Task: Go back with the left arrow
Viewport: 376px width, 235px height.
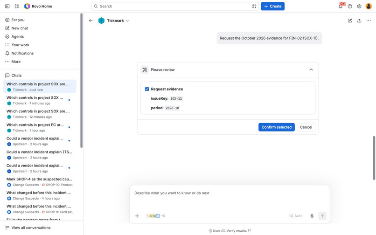Action: pos(91,21)
